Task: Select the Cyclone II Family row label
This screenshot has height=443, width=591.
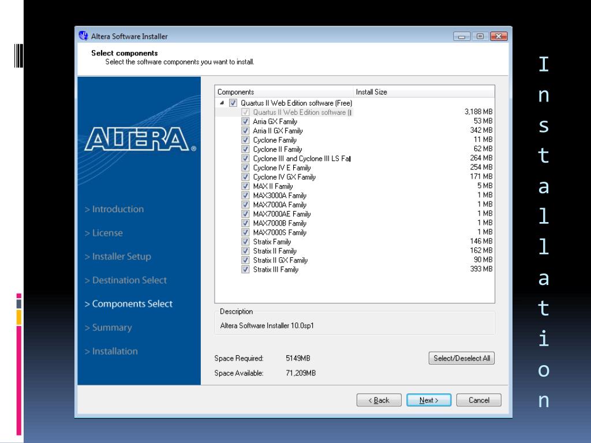Action: coord(278,149)
